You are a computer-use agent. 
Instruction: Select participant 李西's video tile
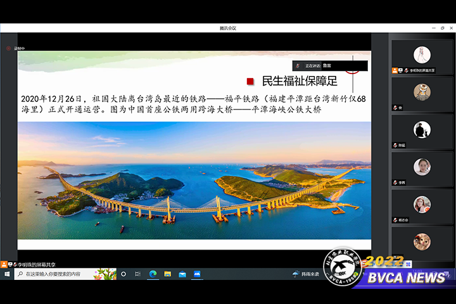422,168
